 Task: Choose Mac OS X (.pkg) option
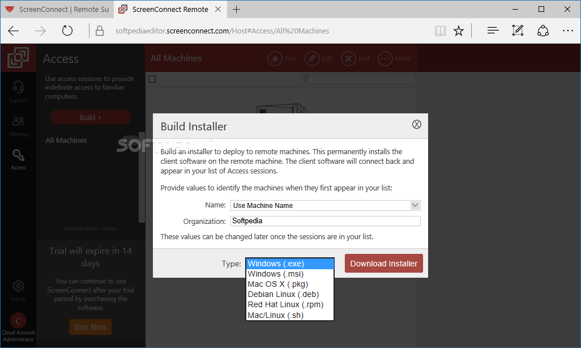(290, 284)
